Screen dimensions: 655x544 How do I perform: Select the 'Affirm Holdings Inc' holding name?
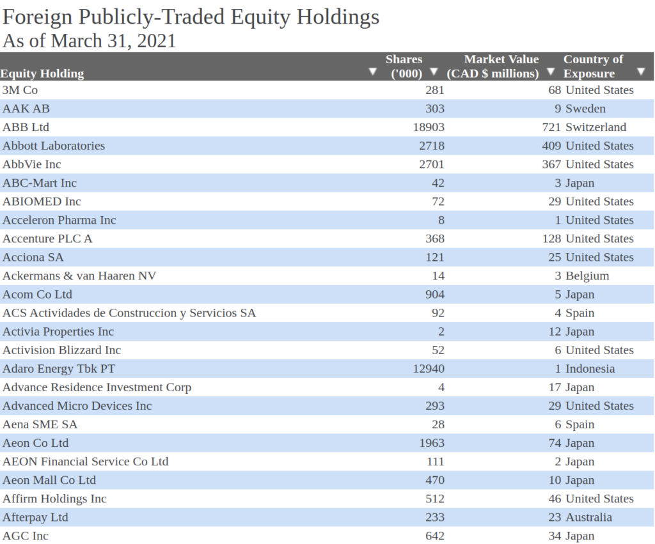coord(55,499)
